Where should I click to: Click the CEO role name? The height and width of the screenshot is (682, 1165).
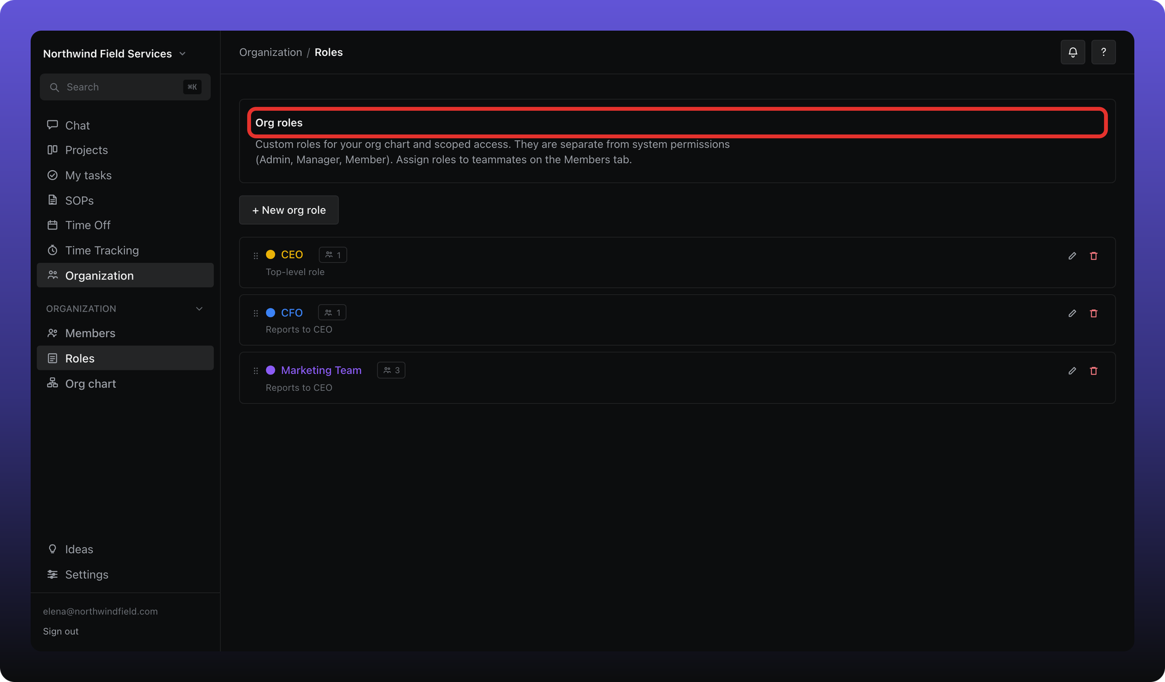click(292, 255)
